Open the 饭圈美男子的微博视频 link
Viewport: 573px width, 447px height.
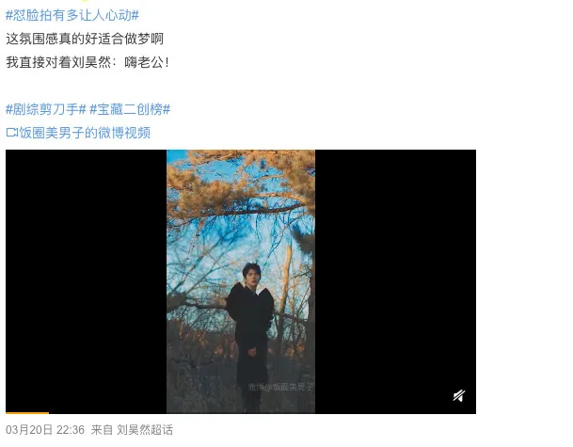tap(85, 133)
